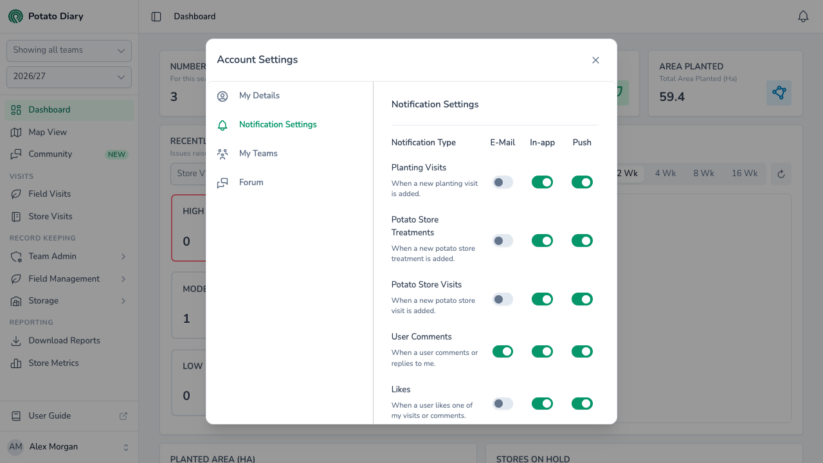Open the Showing all teams dropdown
This screenshot has width=823, height=463.
(x=69, y=50)
